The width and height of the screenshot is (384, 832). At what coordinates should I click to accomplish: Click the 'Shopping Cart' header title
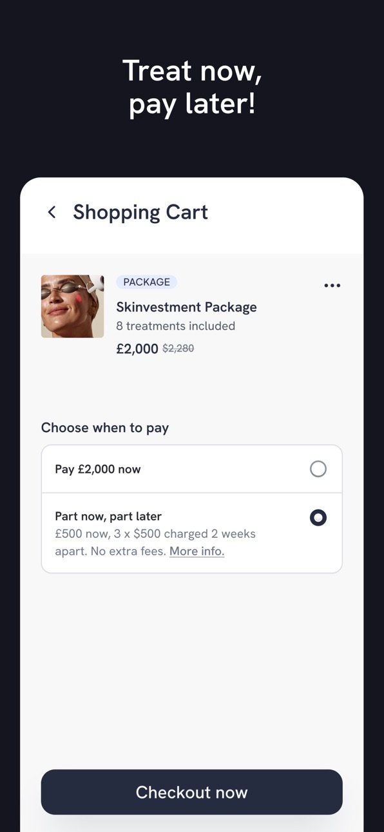click(140, 212)
